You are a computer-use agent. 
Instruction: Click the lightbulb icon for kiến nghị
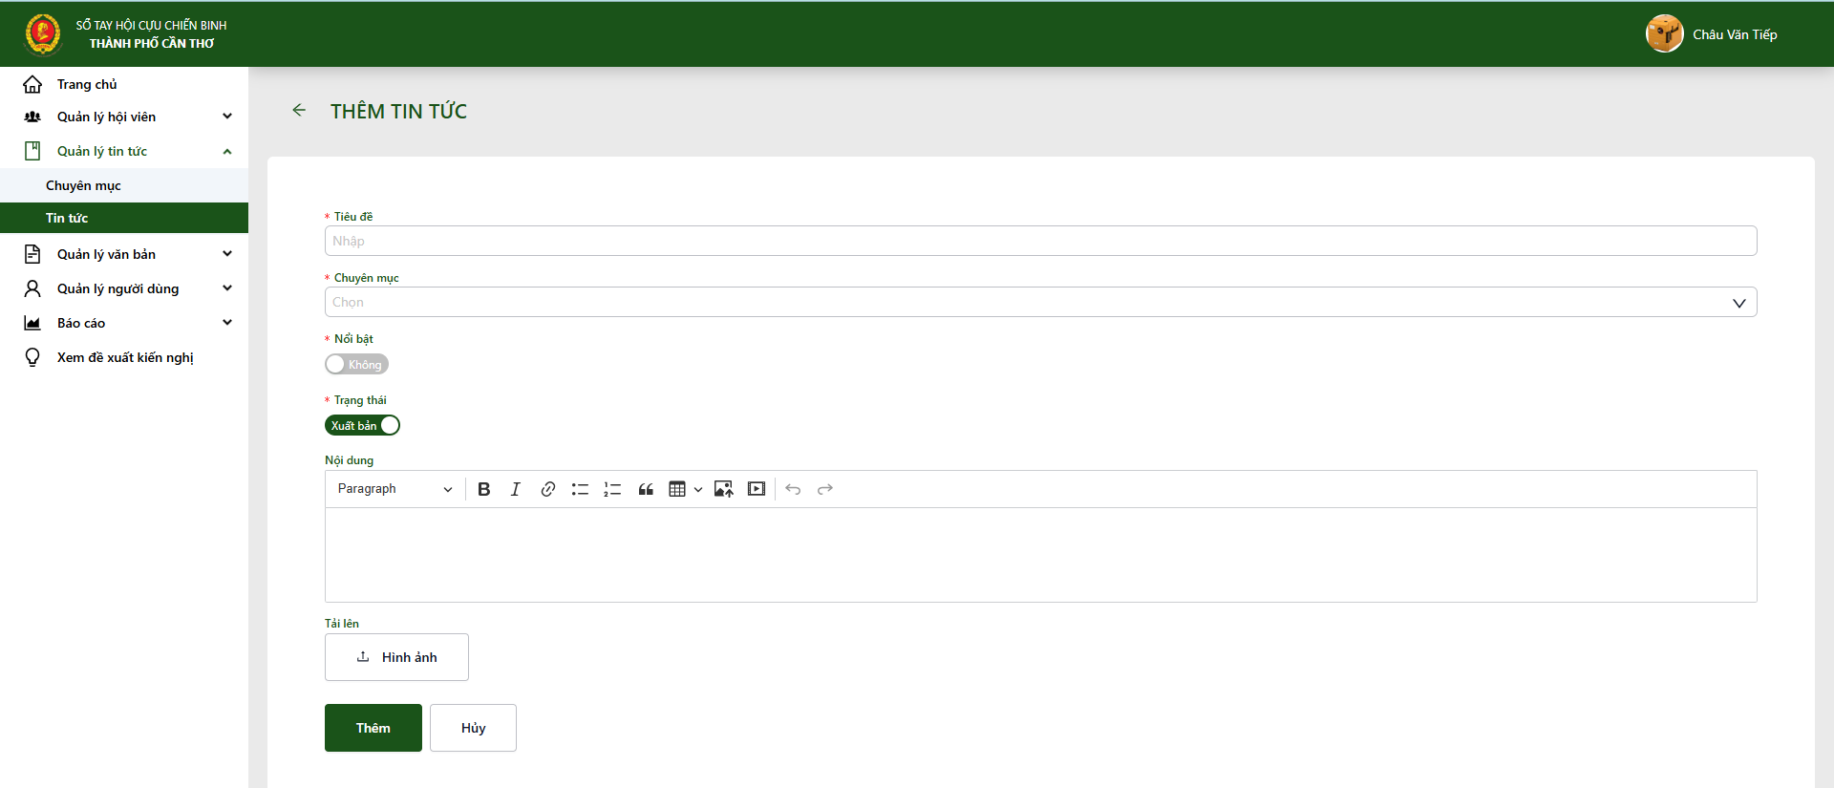point(32,357)
